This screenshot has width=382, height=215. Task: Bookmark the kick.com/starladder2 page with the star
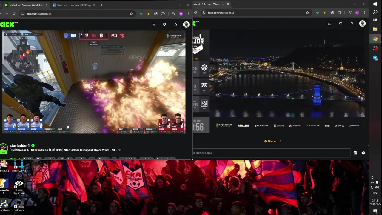pos(307,13)
